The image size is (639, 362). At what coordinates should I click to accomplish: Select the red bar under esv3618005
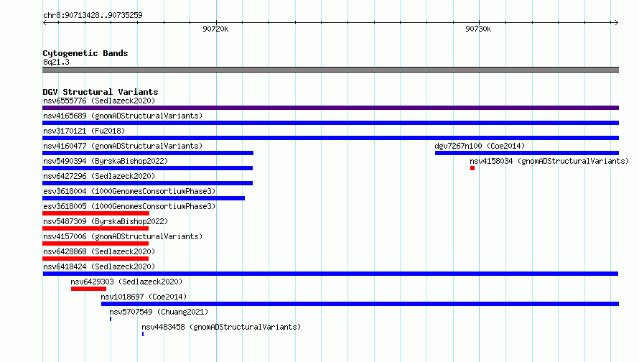(x=95, y=213)
